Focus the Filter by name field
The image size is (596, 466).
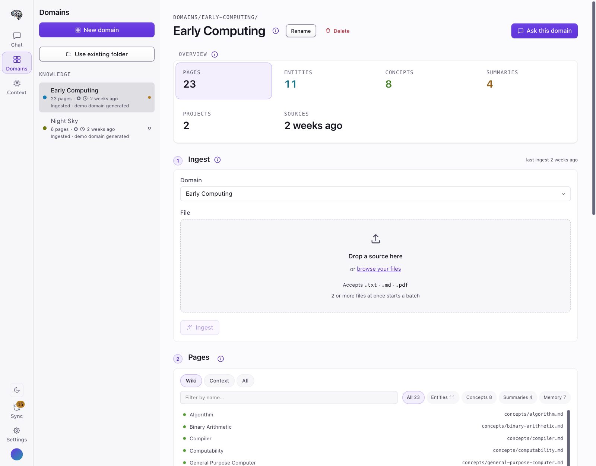[289, 397]
